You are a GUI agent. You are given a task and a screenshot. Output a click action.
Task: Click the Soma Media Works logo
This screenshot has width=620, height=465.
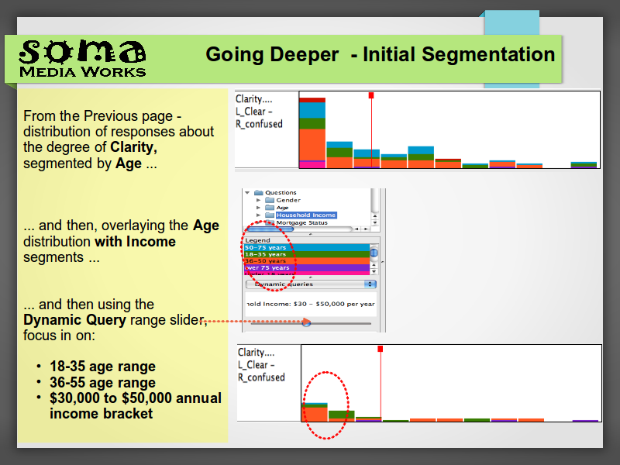tap(82, 58)
